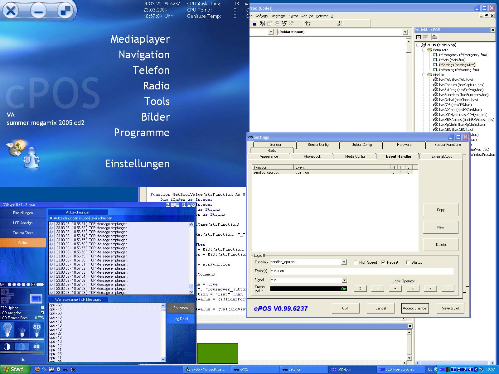Click the Accept Changes button
499x374 pixels.
pos(415,308)
